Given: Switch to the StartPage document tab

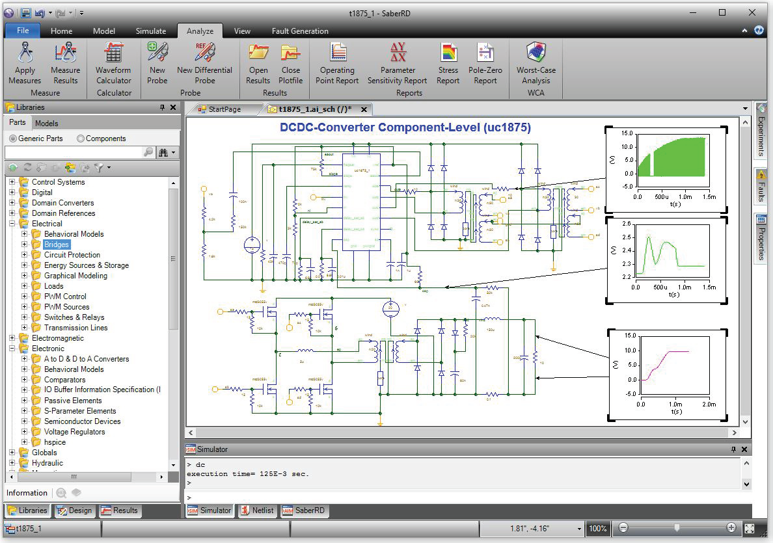Looking at the screenshot, I should click(x=224, y=109).
